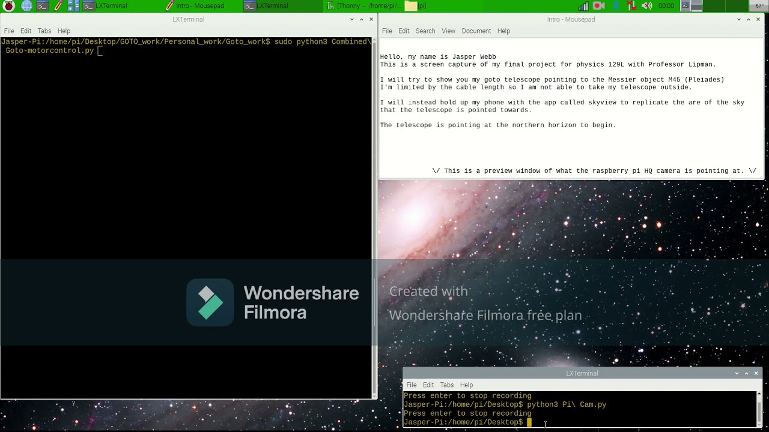The image size is (769, 432).
Task: Launch the web browser globe icon
Action: pyautogui.click(x=26, y=6)
